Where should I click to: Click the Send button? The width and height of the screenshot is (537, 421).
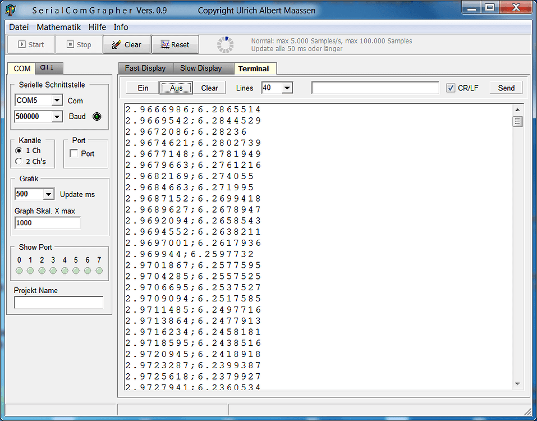pyautogui.click(x=506, y=88)
